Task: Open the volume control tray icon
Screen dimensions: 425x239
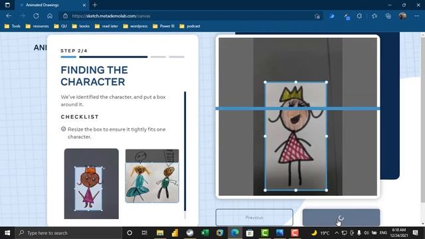Action: (x=366, y=233)
